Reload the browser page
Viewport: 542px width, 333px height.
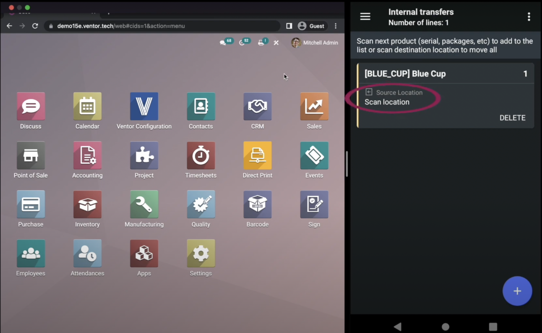(35, 26)
